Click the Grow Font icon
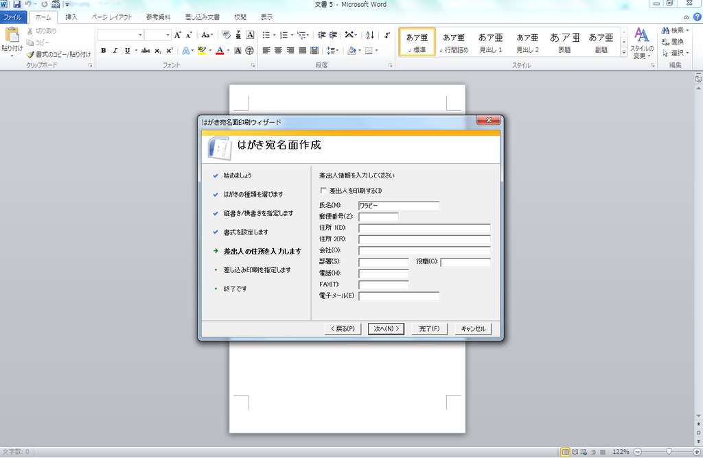703x458 pixels. point(178,35)
